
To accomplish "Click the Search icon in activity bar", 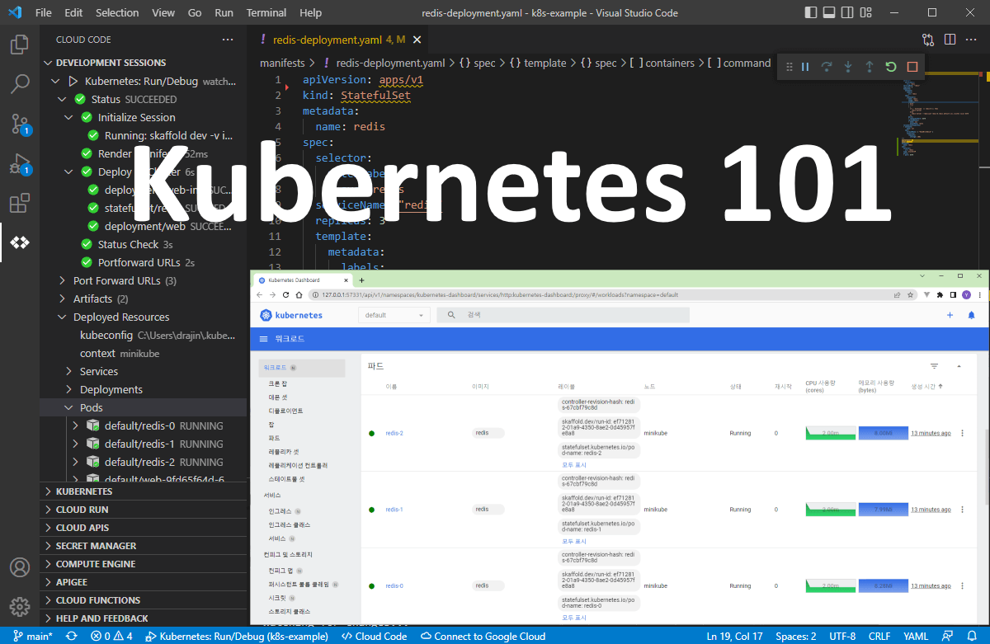I will 20,84.
